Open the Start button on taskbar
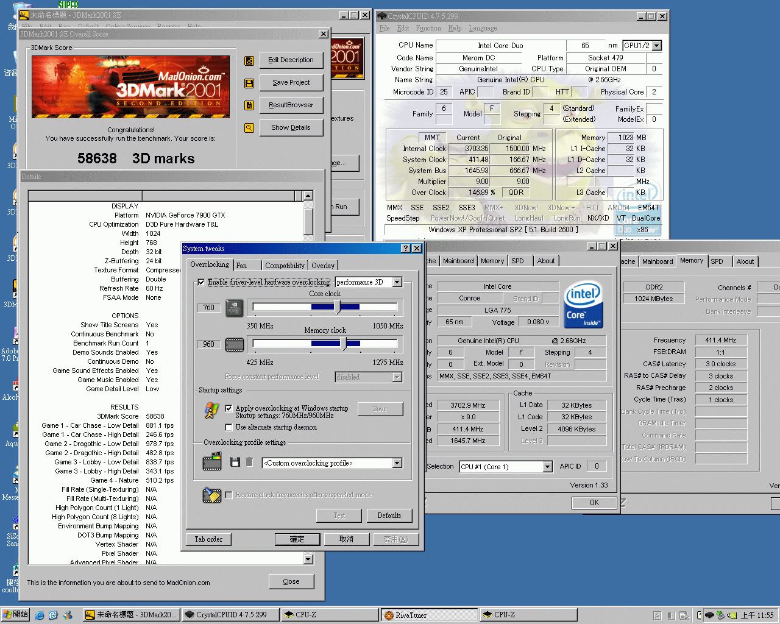This screenshot has width=780, height=624. click(15, 615)
